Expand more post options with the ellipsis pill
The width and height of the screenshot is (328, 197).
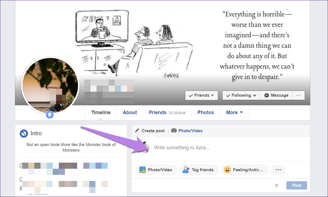278,170
